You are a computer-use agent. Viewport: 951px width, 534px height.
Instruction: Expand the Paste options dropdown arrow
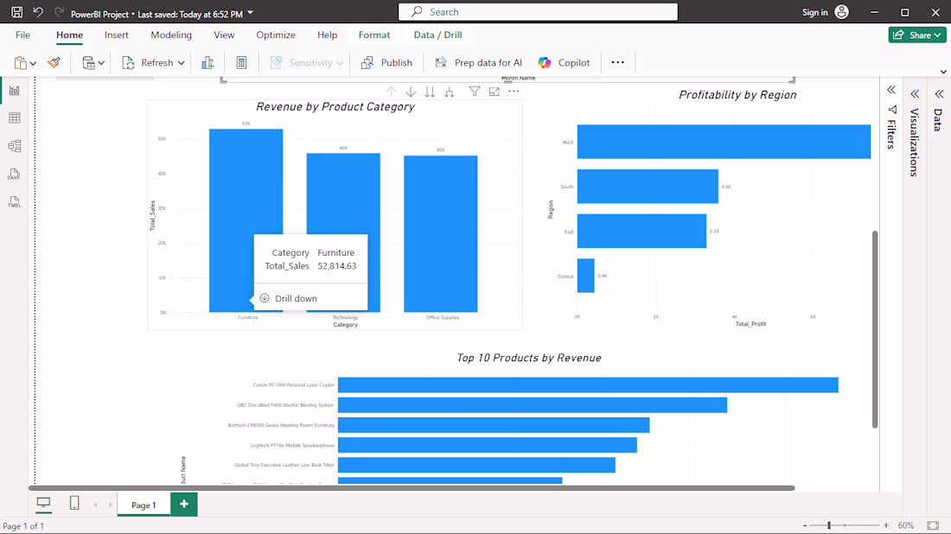point(33,63)
